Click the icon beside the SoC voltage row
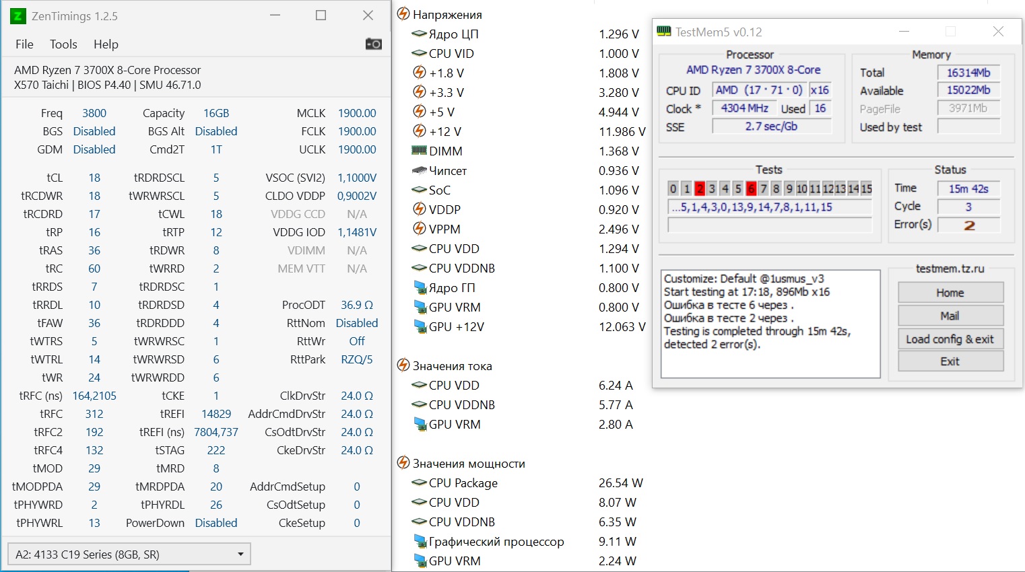 pos(419,190)
